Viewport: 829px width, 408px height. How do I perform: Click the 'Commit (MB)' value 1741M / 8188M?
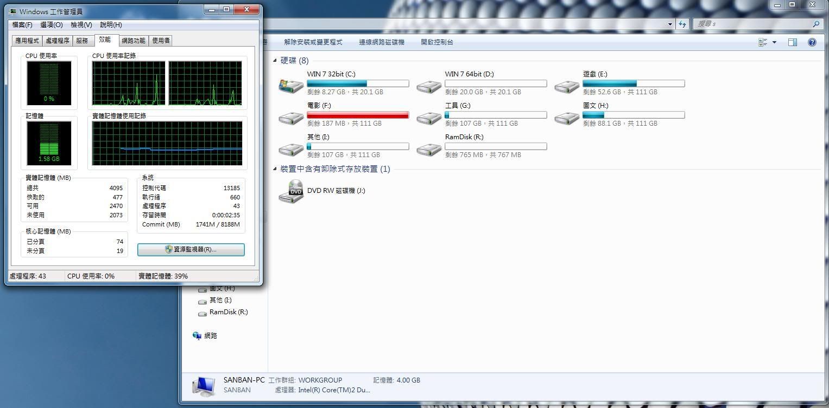pos(218,224)
